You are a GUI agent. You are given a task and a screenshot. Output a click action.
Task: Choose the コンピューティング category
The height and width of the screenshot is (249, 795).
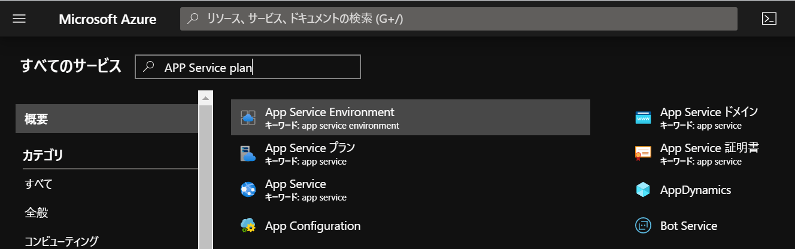point(61,241)
